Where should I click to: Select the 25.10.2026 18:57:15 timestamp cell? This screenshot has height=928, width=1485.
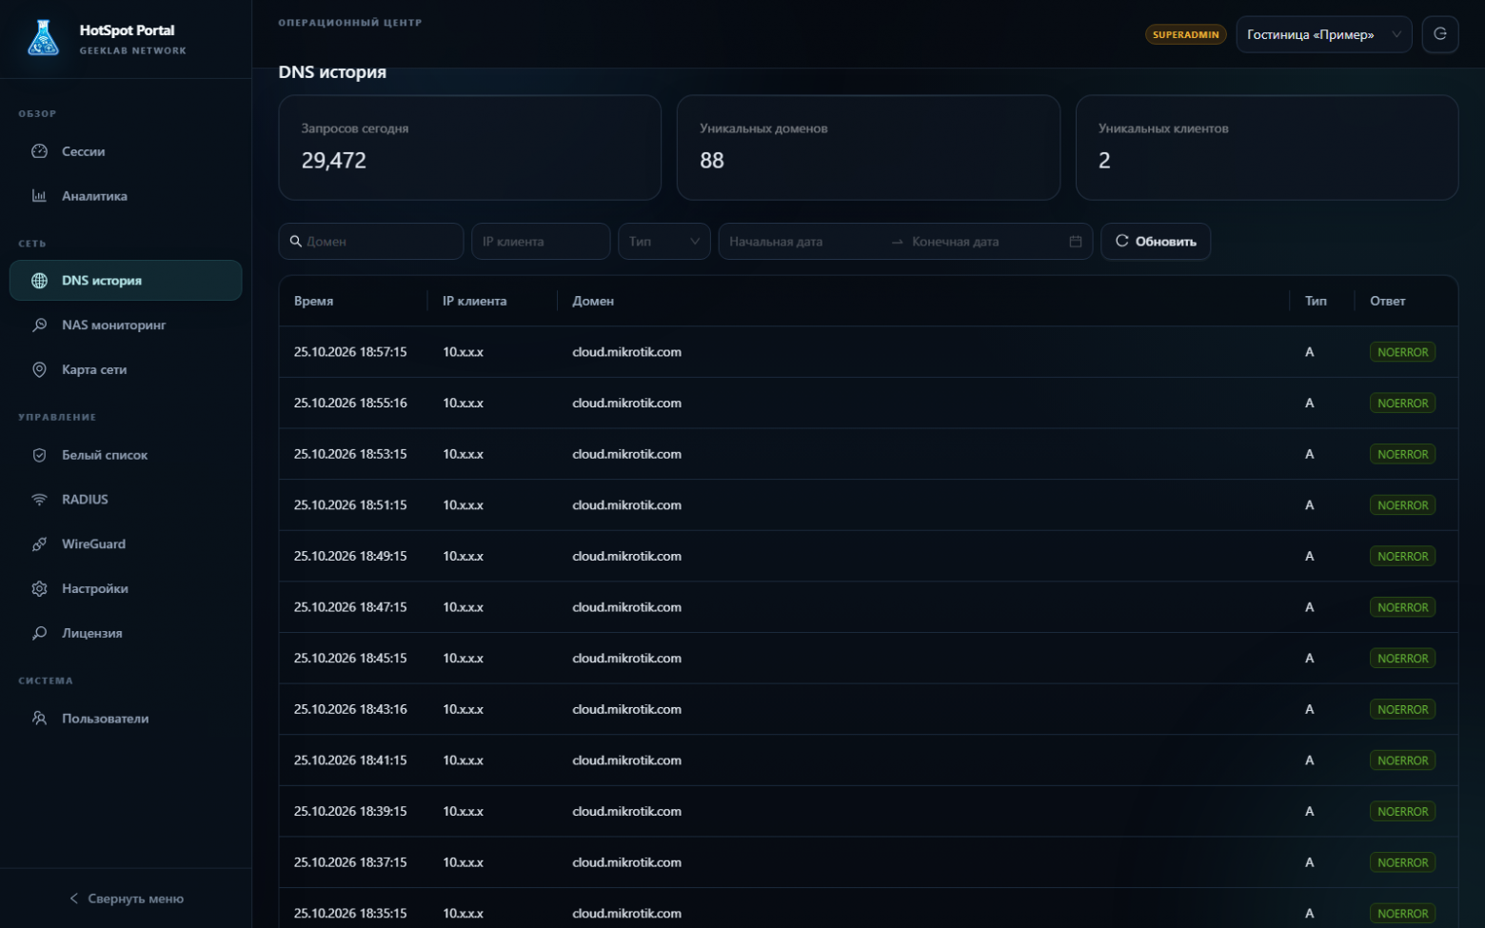click(x=350, y=352)
